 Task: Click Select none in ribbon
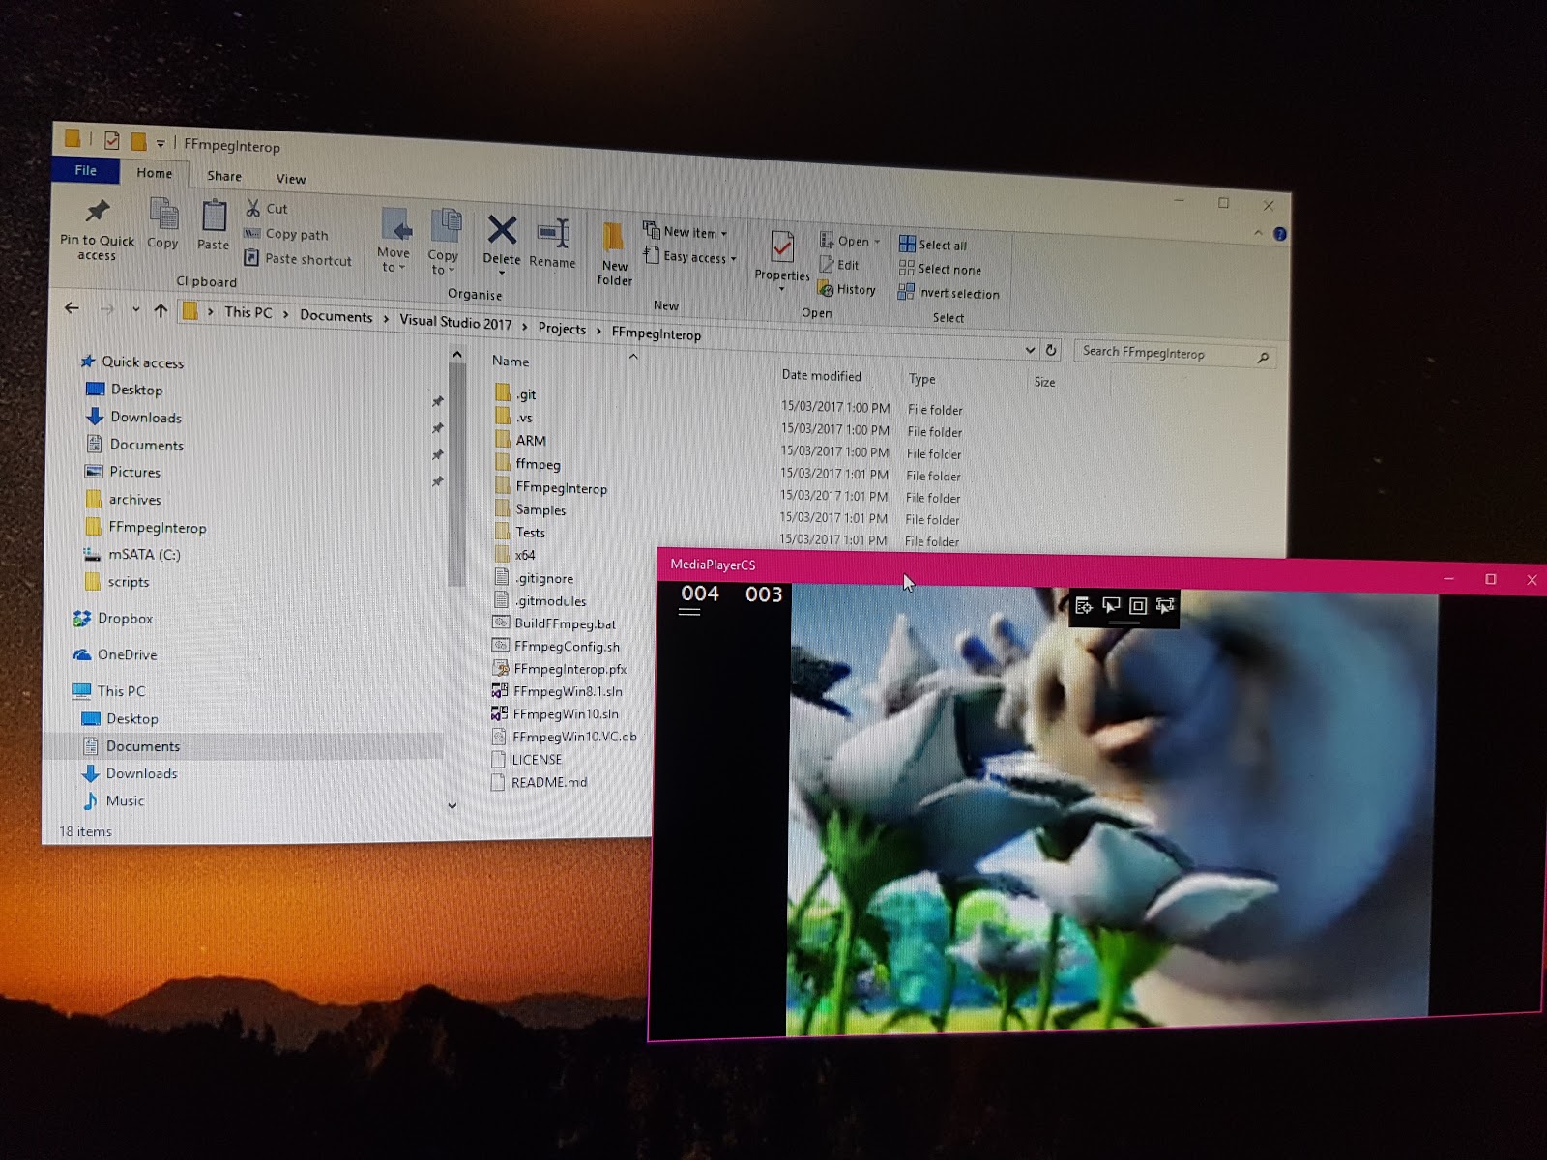940,269
